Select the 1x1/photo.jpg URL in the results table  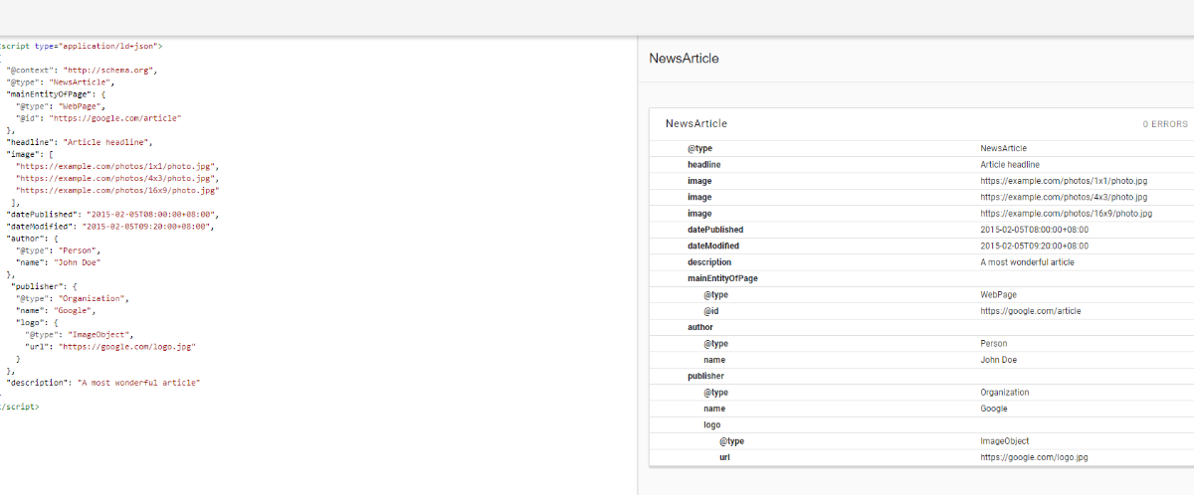(1064, 181)
